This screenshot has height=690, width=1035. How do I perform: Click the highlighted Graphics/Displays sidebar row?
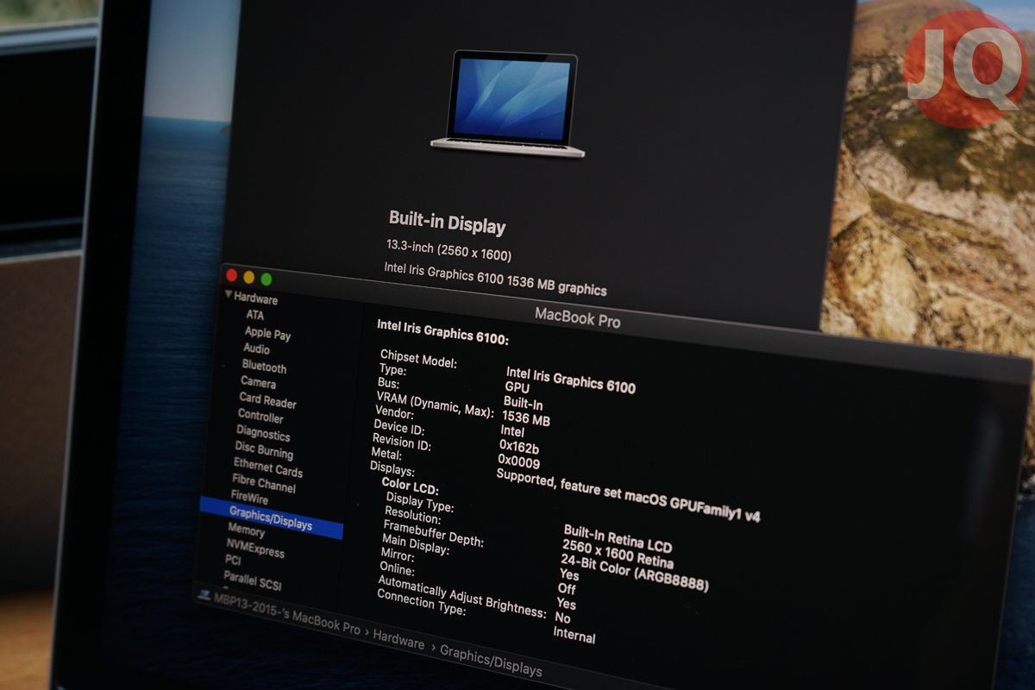[x=271, y=518]
